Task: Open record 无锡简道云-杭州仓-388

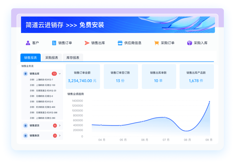Action: 44,112
